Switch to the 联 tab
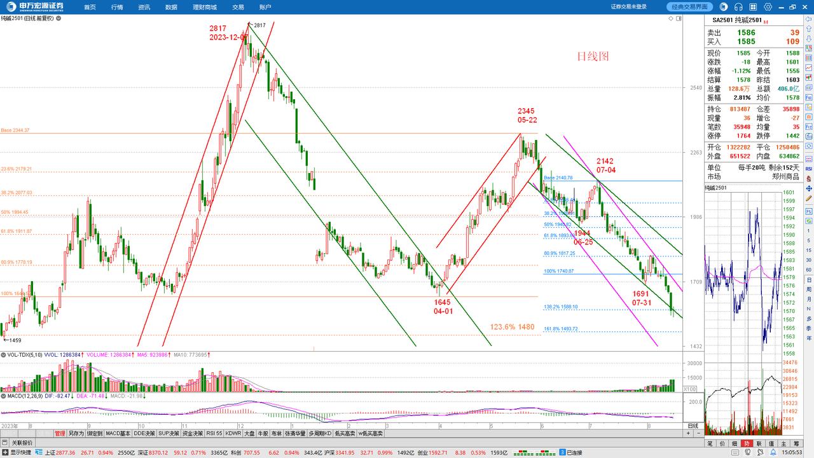 click(759, 443)
